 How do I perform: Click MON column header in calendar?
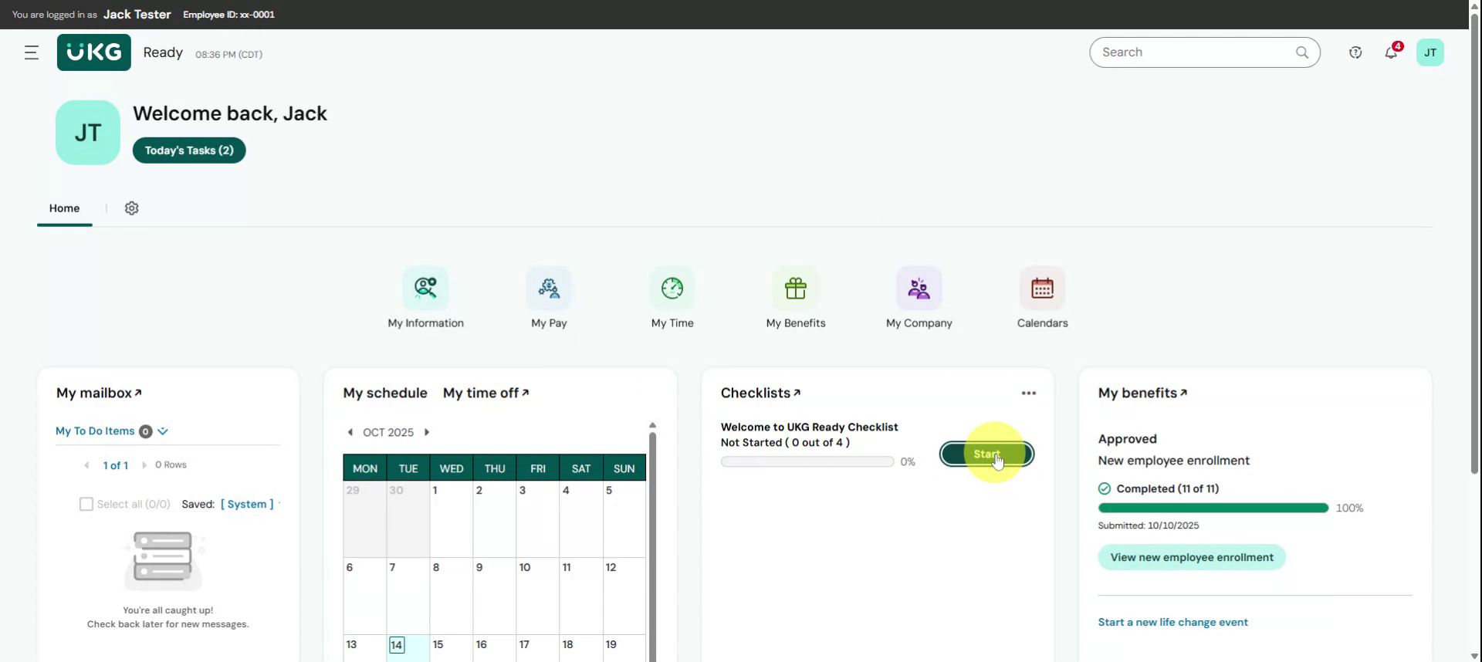[365, 468]
